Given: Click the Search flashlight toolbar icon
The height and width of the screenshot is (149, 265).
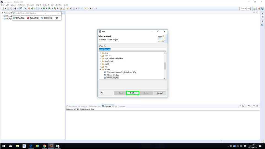Looking at the screenshot, I should click(67, 9).
